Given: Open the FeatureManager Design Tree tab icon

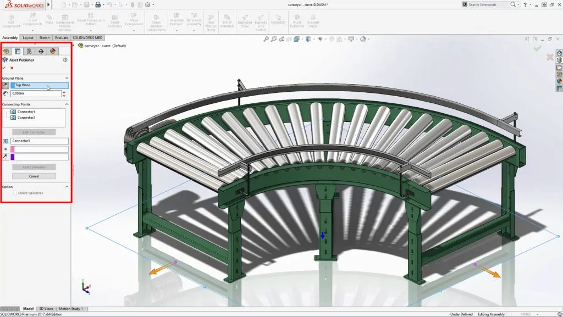Looking at the screenshot, I should 6,51.
